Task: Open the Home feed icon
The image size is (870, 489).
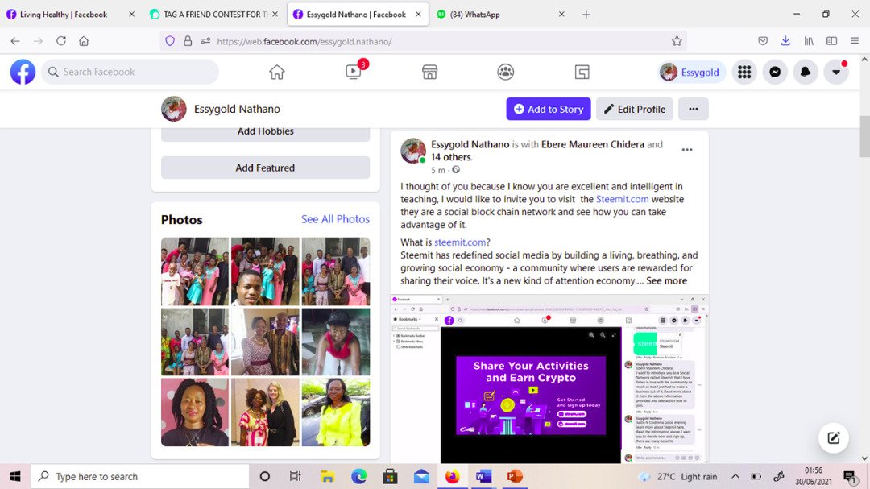Action: (x=277, y=73)
